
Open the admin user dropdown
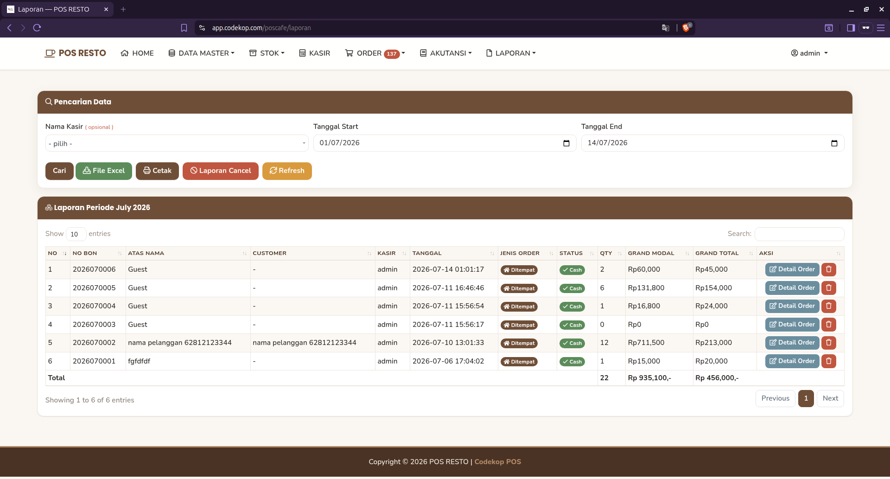point(809,53)
